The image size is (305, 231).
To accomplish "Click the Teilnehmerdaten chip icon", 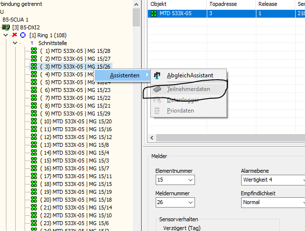I will (157, 89).
